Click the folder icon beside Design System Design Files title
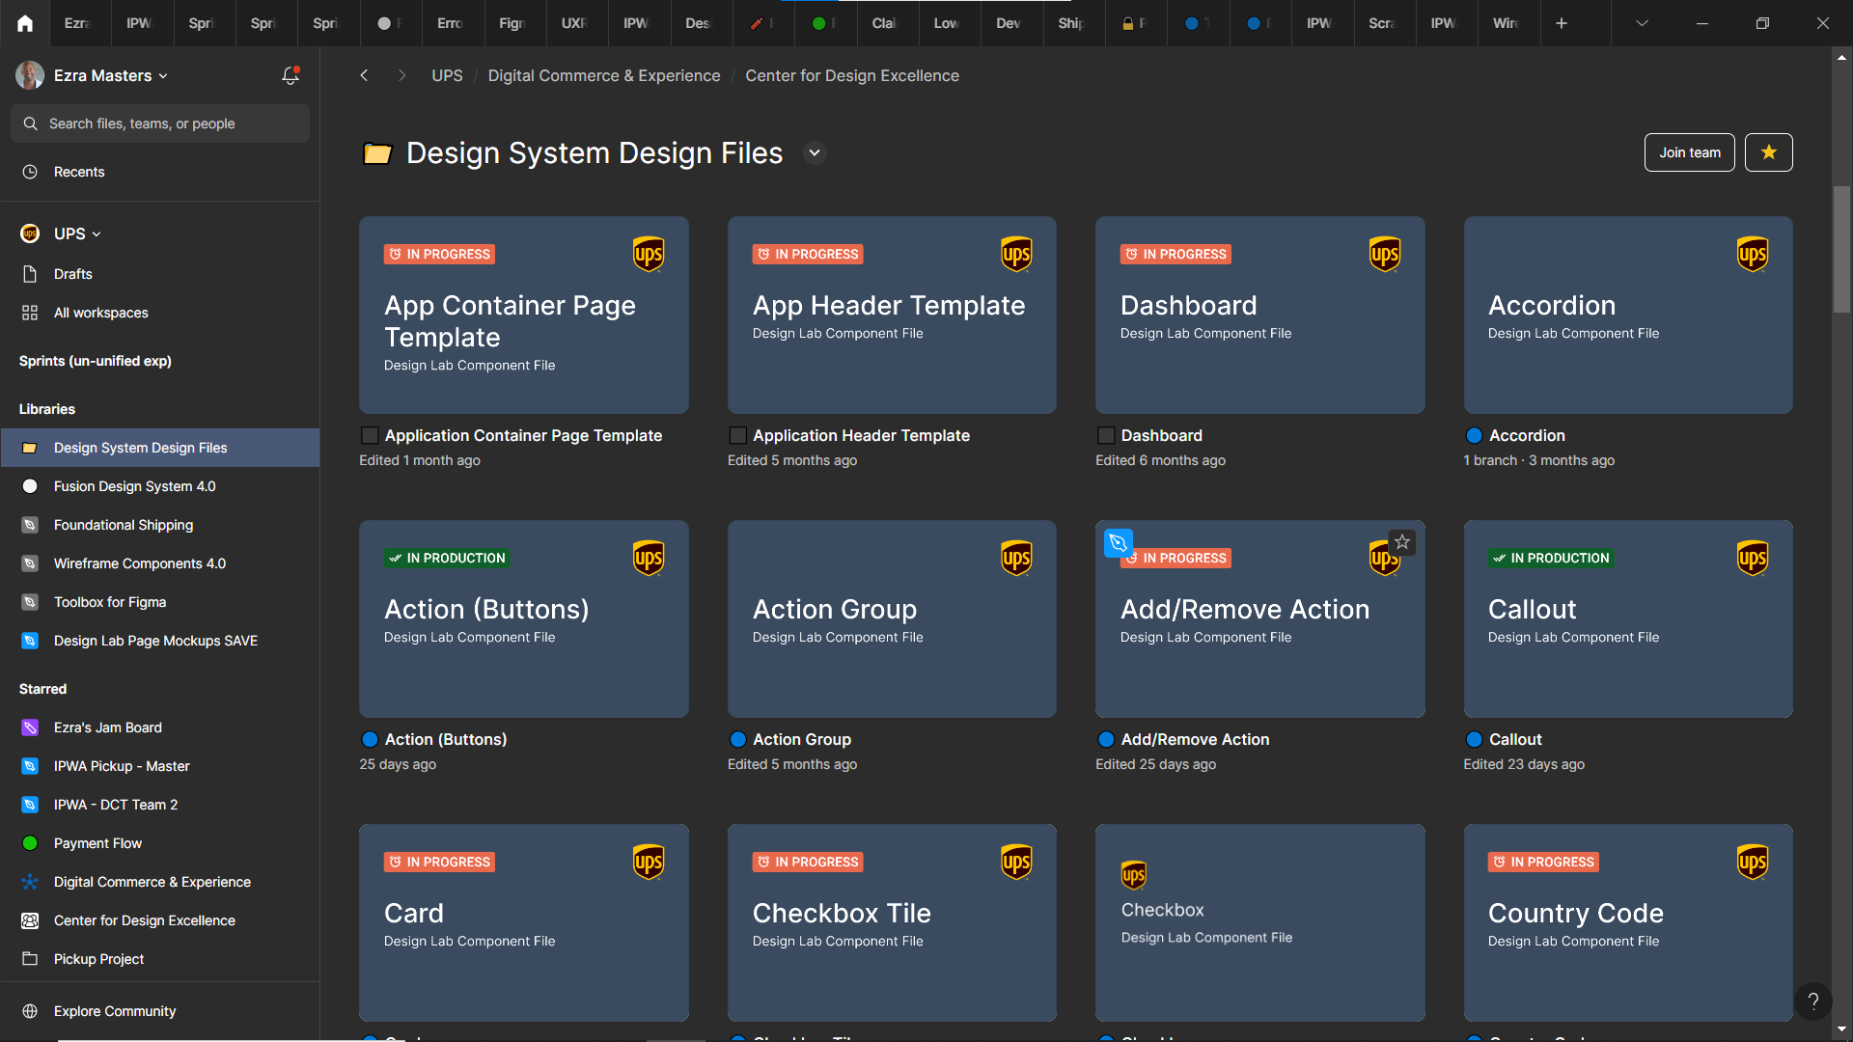The image size is (1853, 1042). 377,153
